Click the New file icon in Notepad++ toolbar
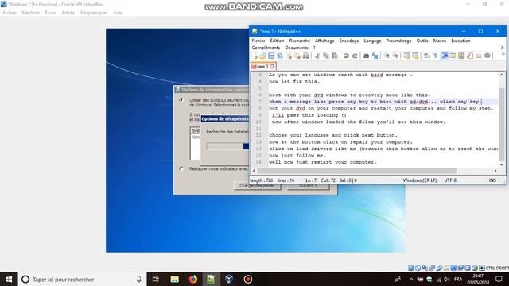Image resolution: width=509 pixels, height=286 pixels. click(x=254, y=56)
